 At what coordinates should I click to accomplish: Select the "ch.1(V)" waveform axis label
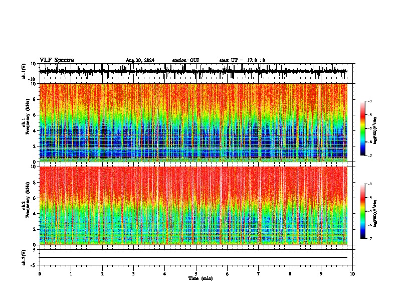[24, 71]
